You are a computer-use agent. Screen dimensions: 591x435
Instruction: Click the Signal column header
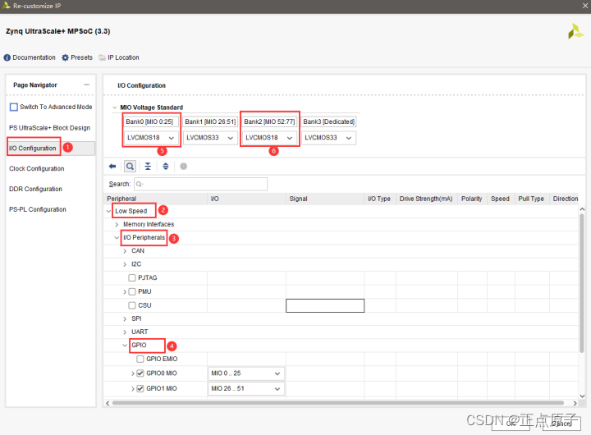(x=325, y=199)
